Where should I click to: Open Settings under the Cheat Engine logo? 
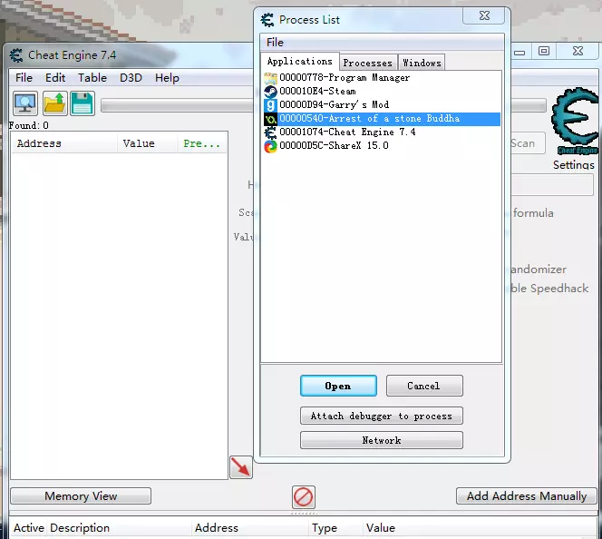pos(574,165)
